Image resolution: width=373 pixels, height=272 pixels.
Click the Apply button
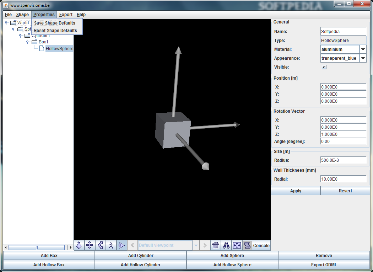[x=296, y=191]
